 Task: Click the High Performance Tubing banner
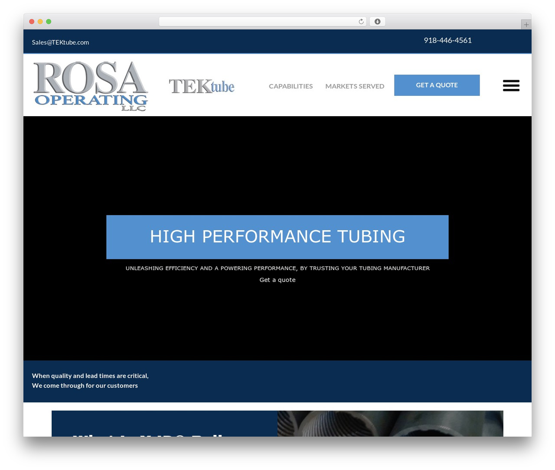[277, 237]
